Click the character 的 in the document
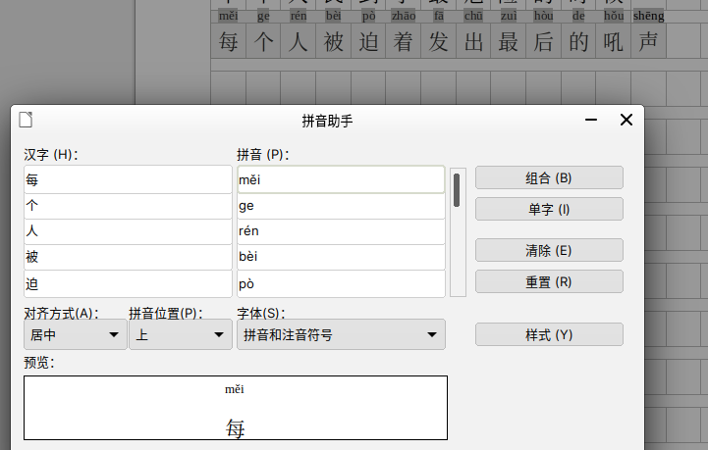Screen dimensions: 708x450 tap(578, 42)
